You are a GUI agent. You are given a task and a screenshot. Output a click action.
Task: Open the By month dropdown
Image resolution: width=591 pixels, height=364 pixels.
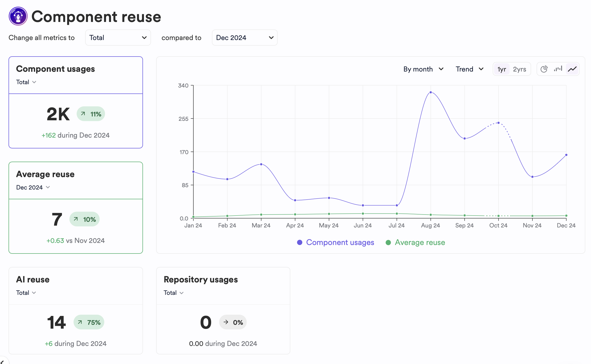click(424, 69)
